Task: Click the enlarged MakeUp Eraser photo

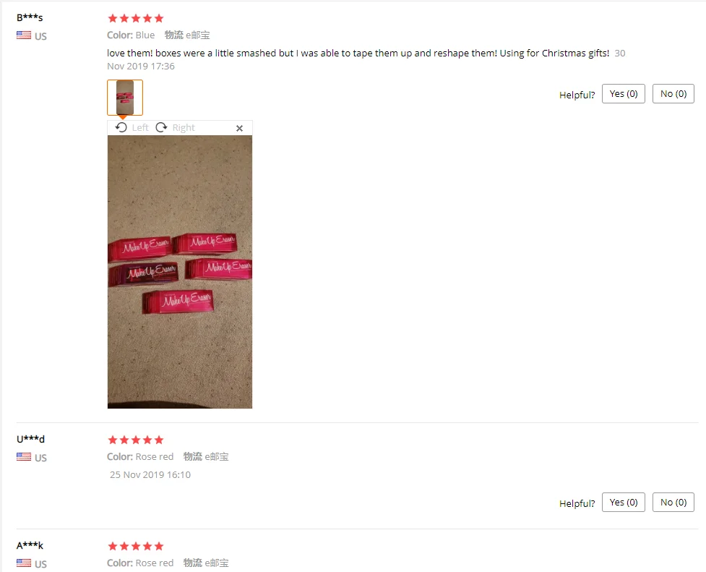Action: click(180, 272)
